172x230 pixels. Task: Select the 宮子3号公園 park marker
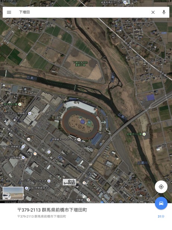[20, 104]
